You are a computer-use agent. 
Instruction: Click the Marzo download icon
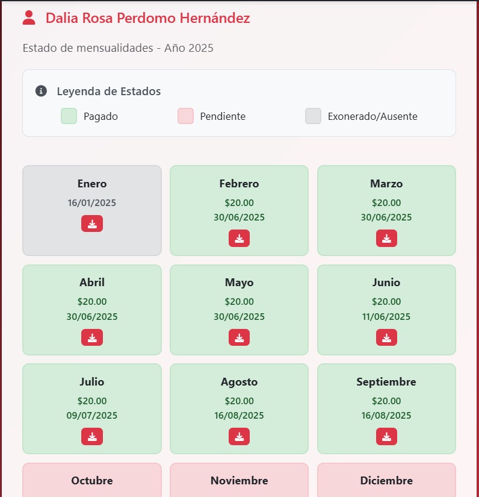[x=386, y=238]
